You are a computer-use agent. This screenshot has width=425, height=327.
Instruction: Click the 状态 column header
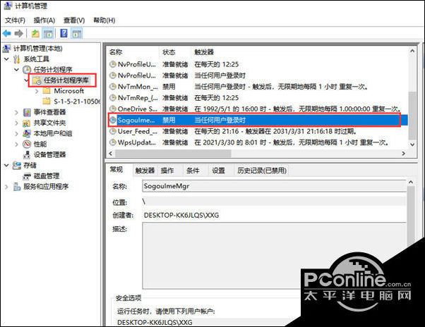tap(175, 52)
